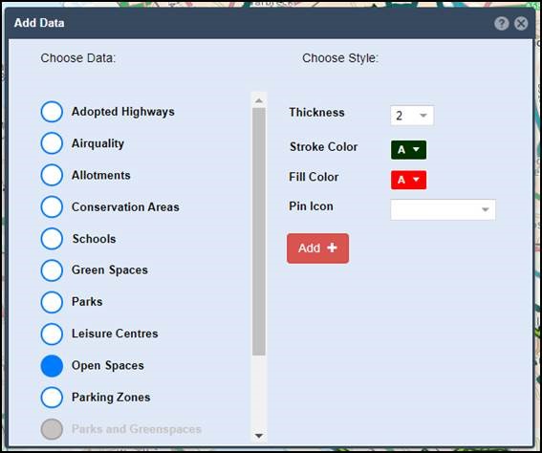Click the data list scroll up arrow
Image resolution: width=542 pixels, height=453 pixels.
click(x=259, y=101)
